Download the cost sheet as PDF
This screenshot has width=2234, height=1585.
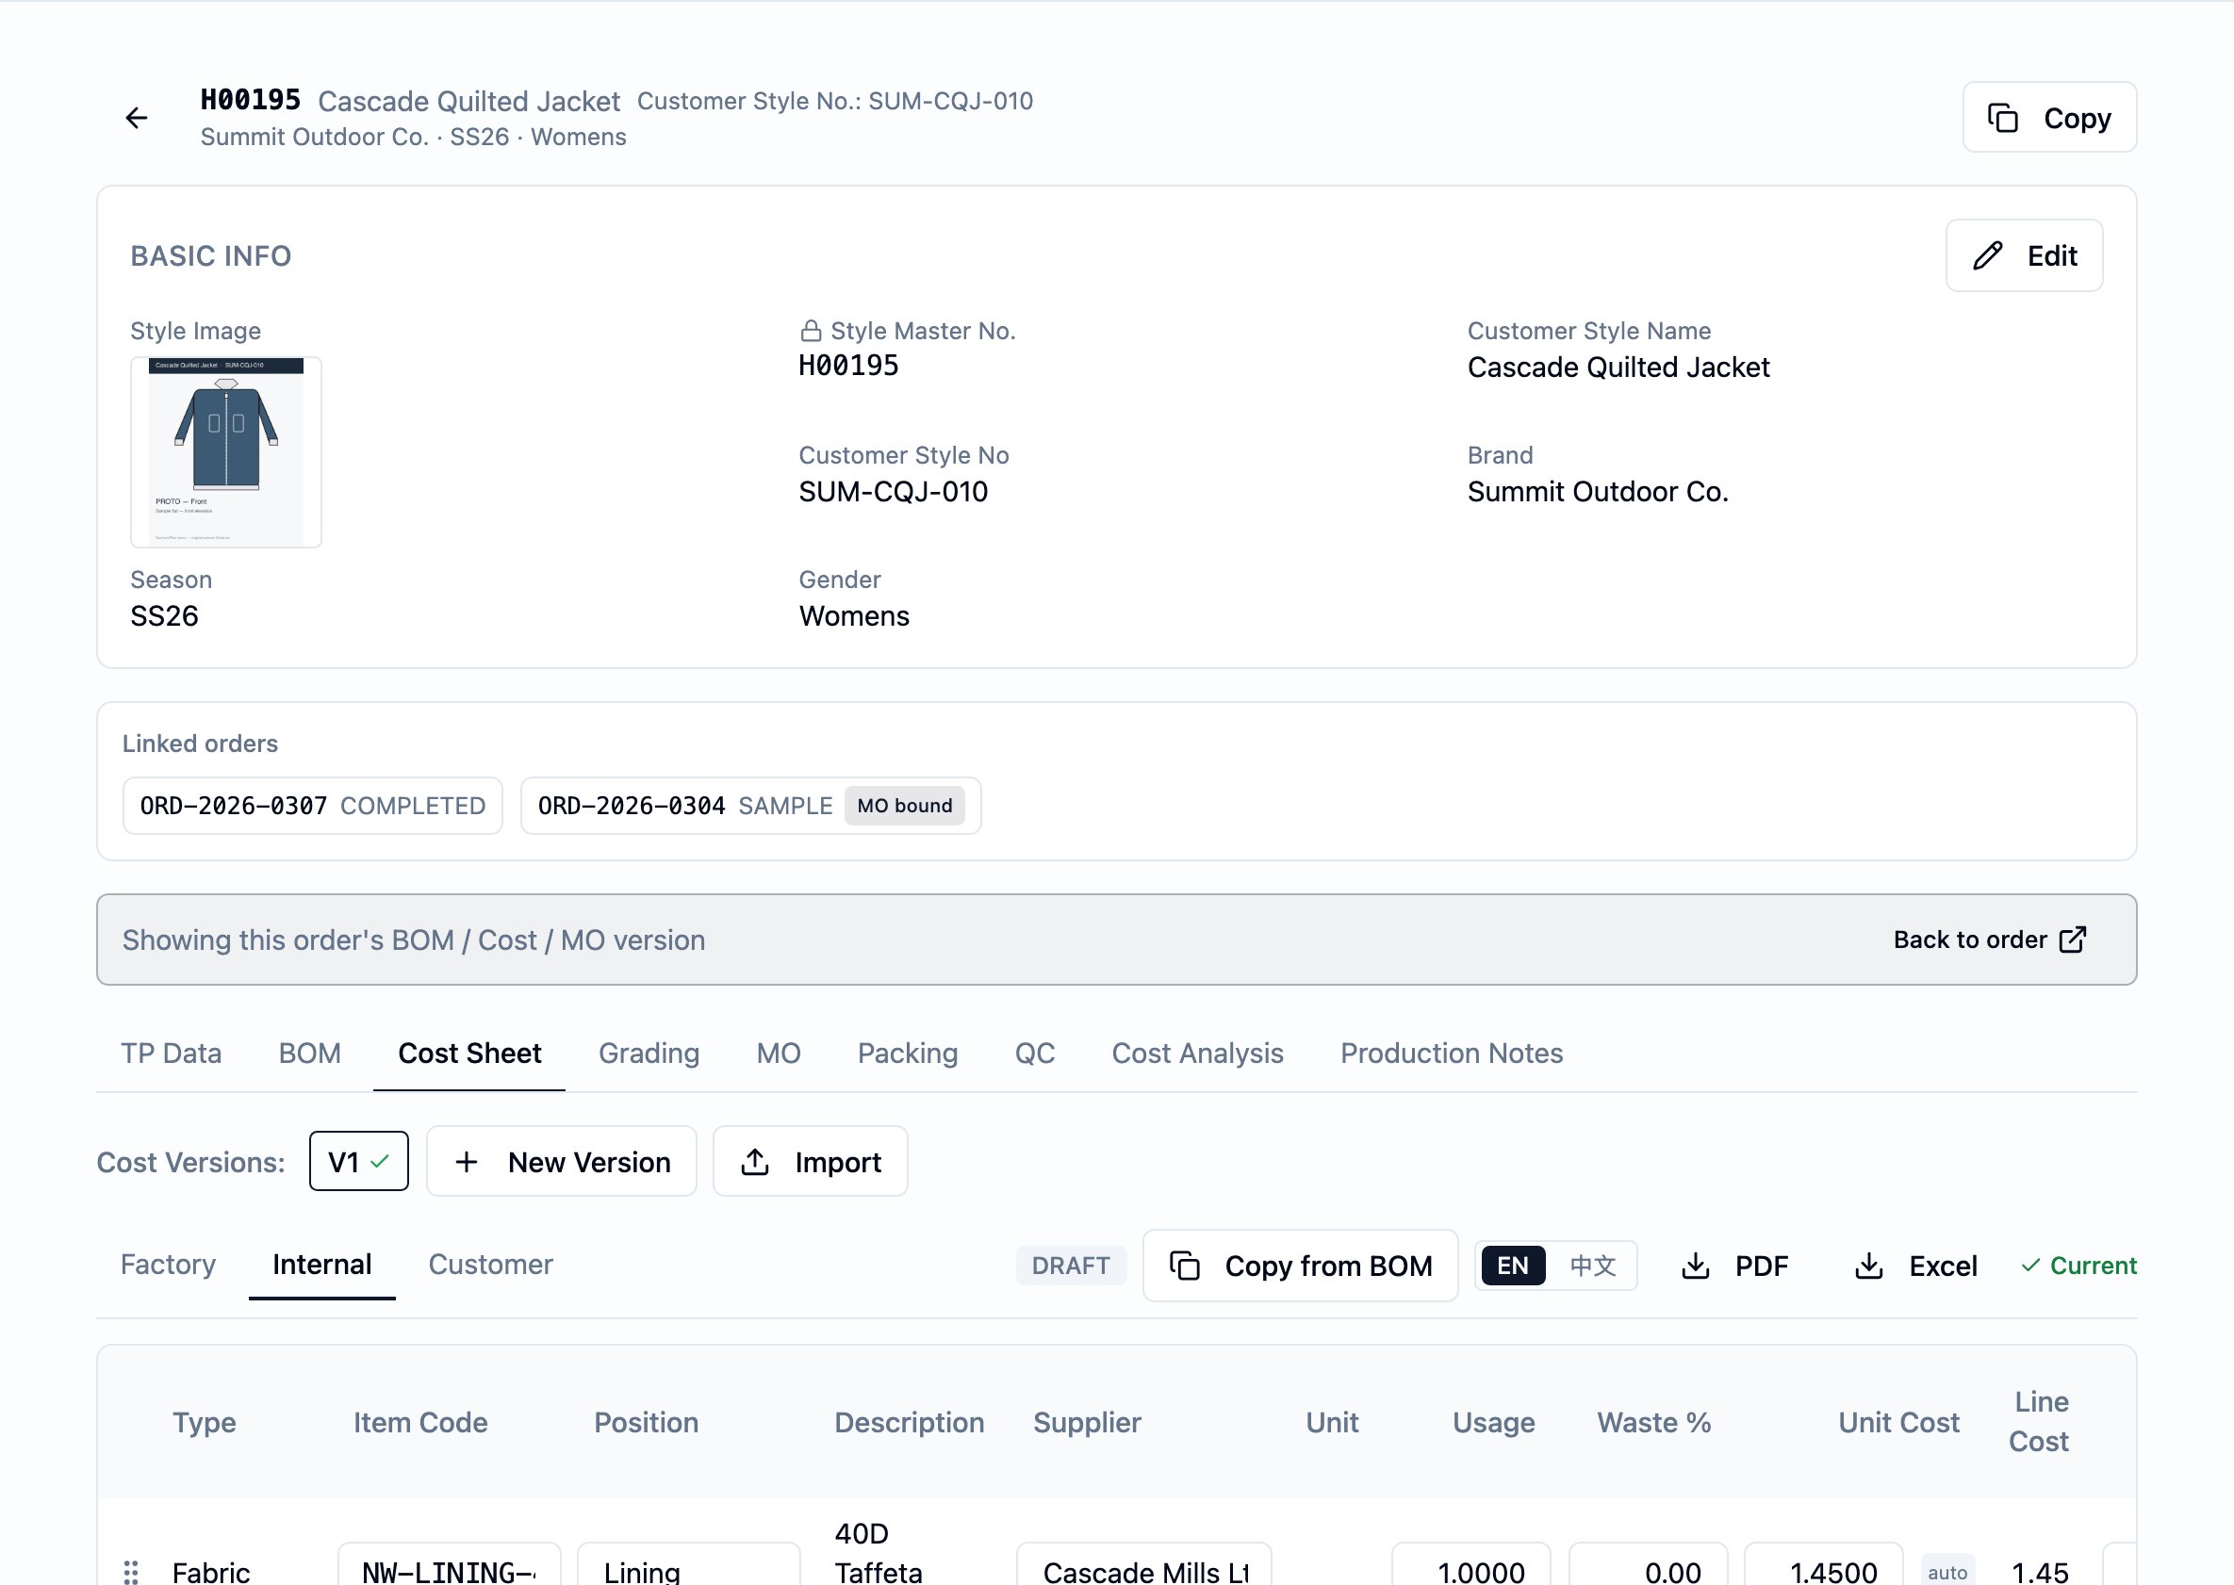[x=1735, y=1266]
